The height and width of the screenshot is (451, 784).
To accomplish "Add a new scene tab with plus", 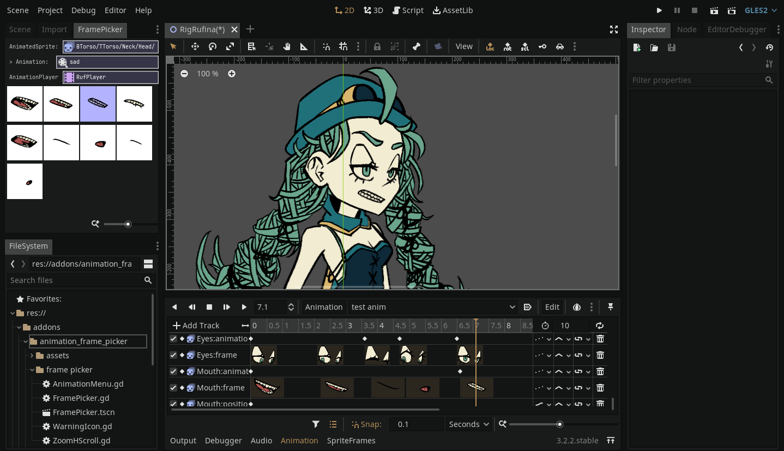I will (250, 29).
